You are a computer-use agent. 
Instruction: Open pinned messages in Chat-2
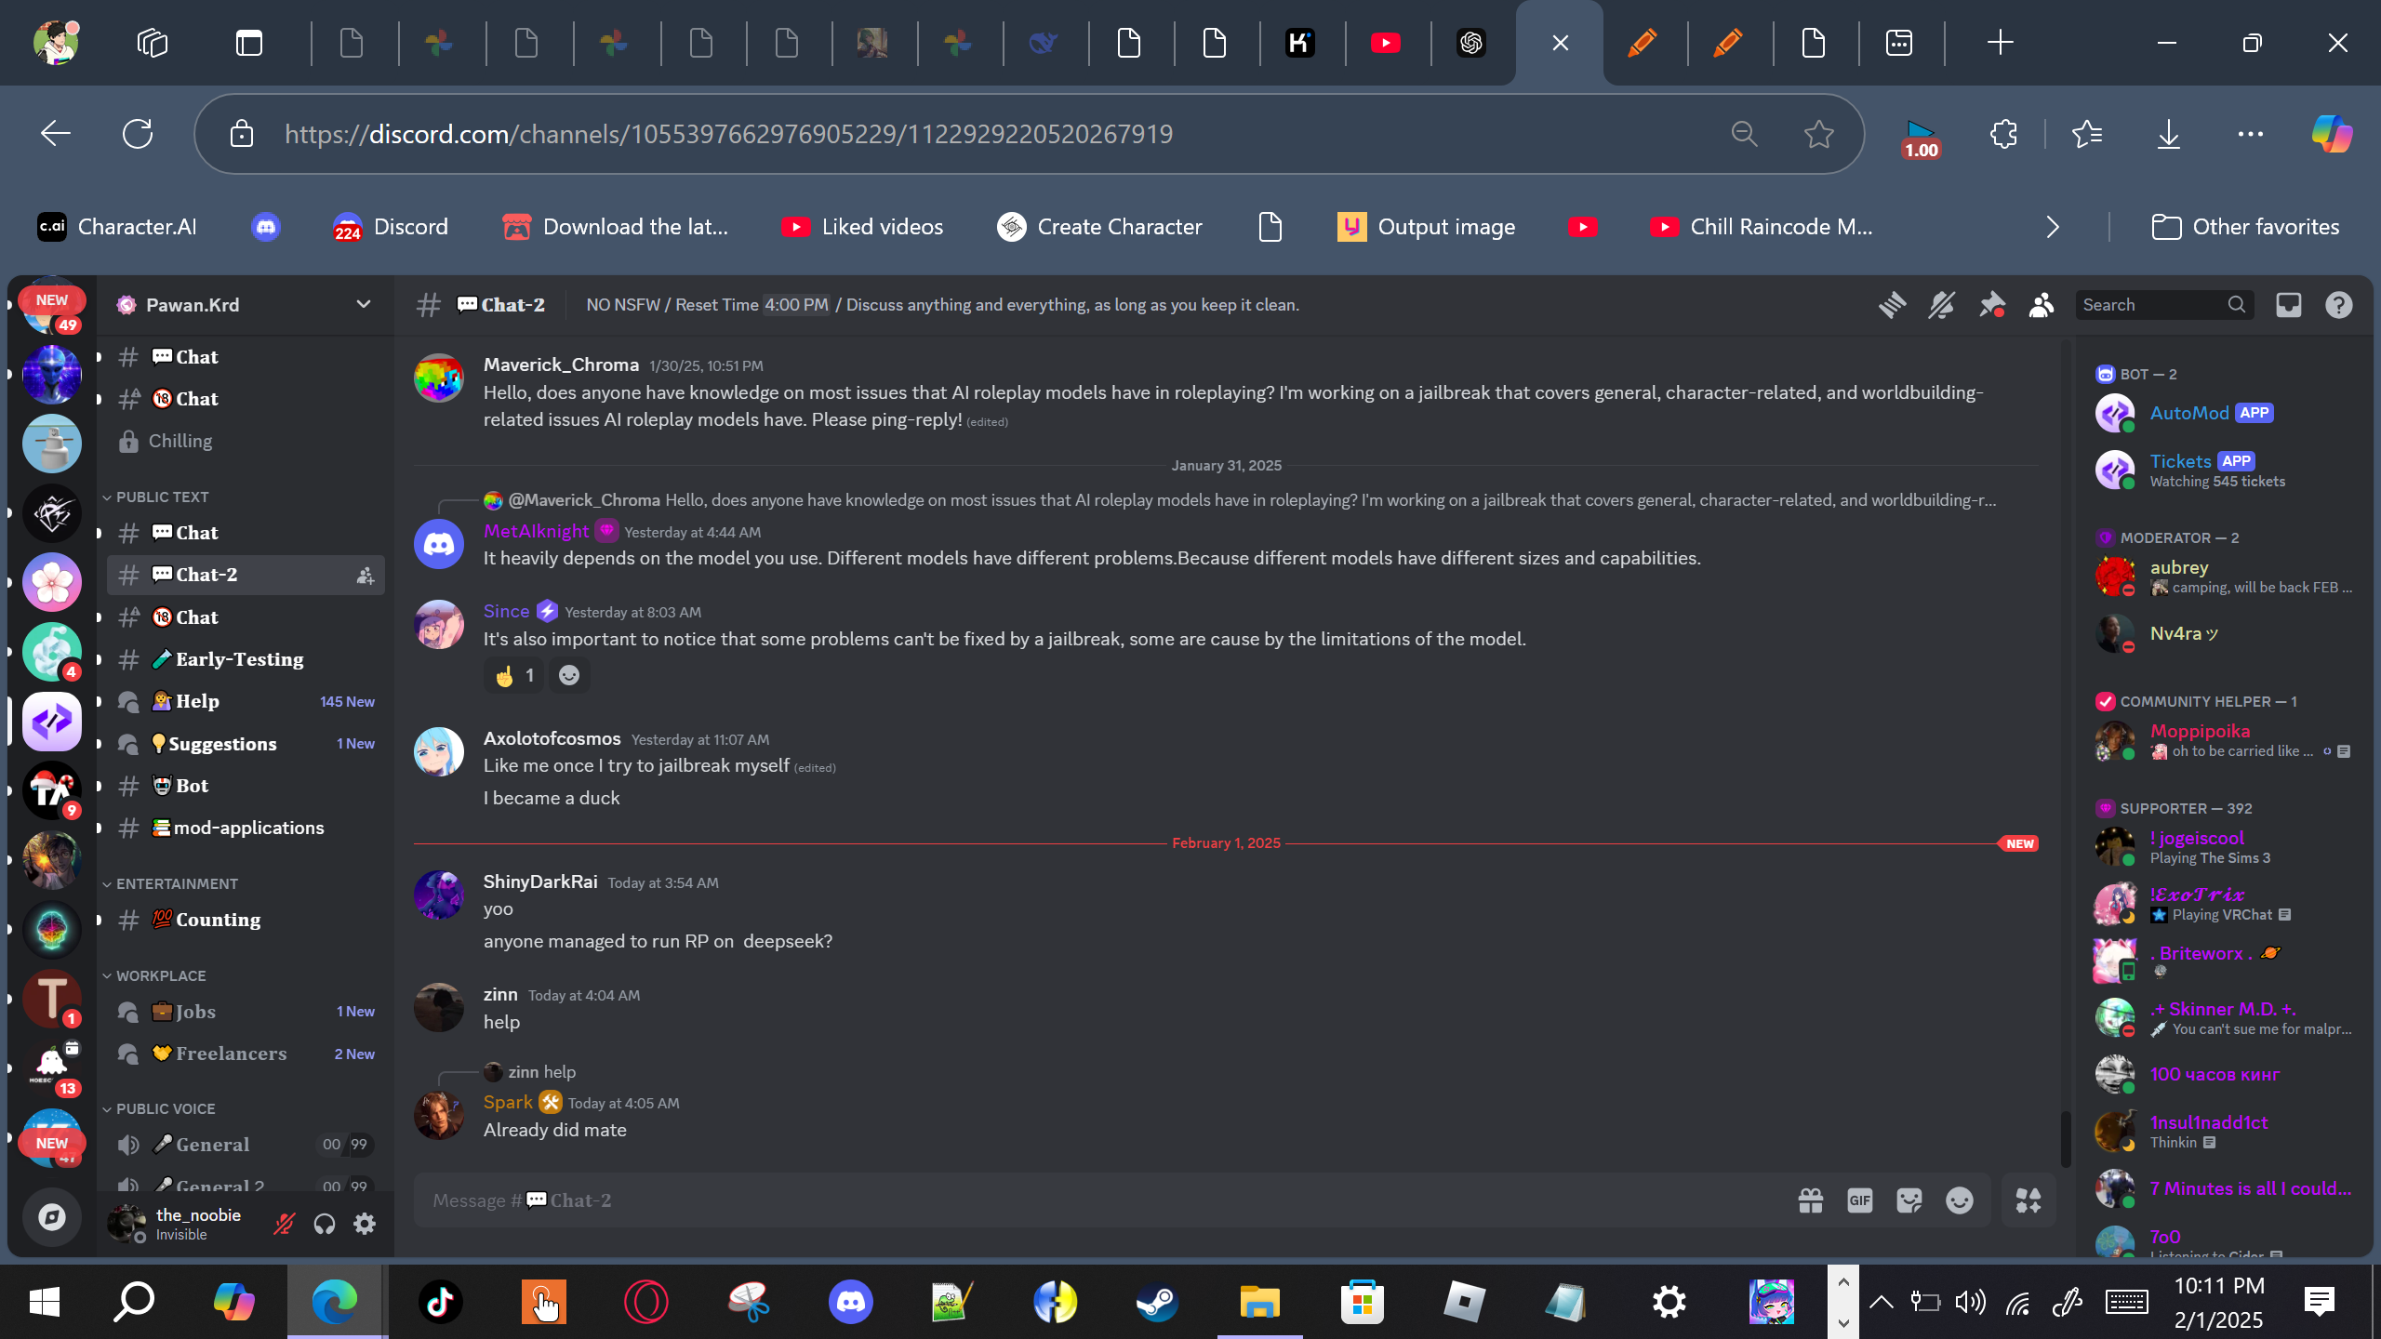click(x=1991, y=305)
